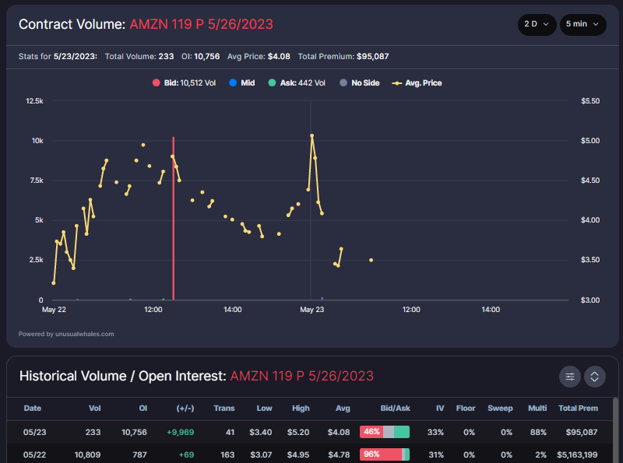623x463 pixels.
Task: Sort table by Vol column
Action: coord(94,409)
